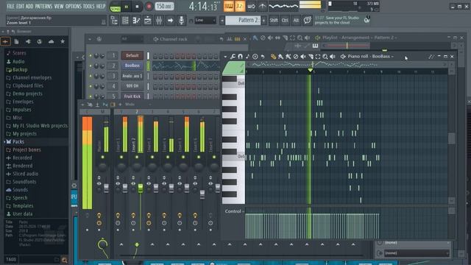Open the Line snap dropdown
The width and height of the screenshot is (471, 265).
[x=205, y=21]
